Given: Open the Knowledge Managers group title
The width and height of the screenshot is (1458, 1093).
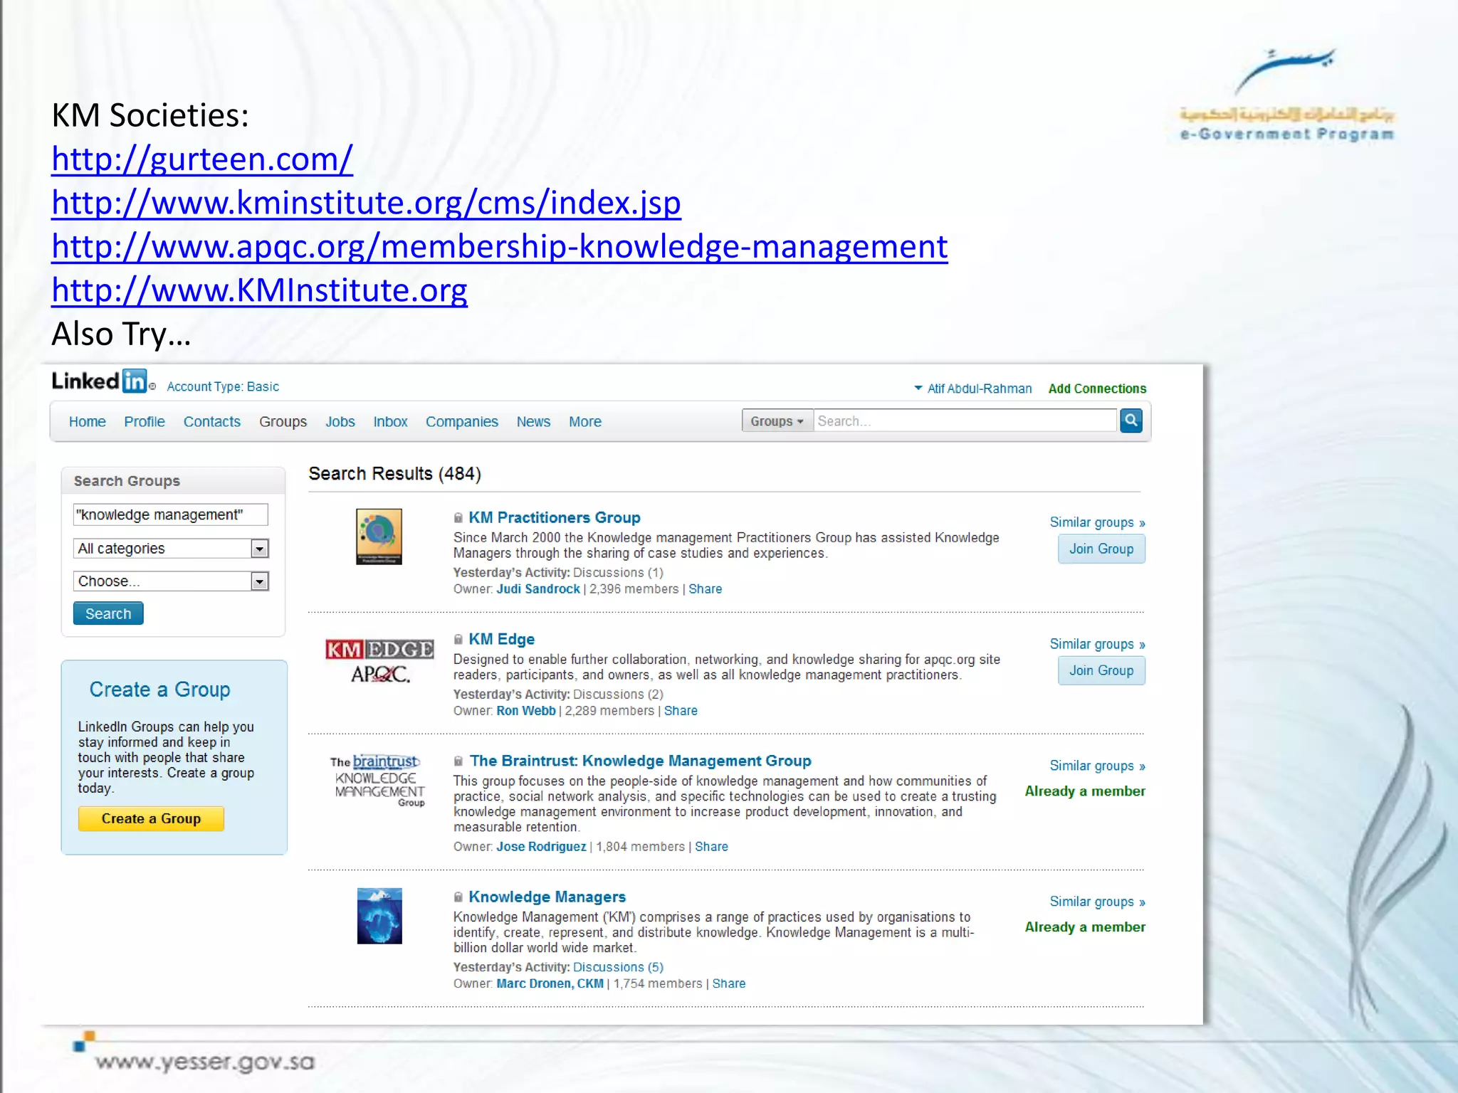Looking at the screenshot, I should [547, 897].
